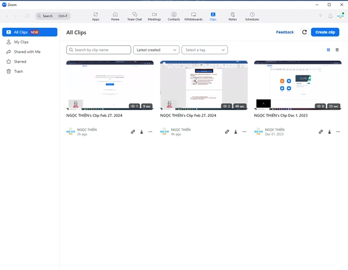Click the Search by clip name field

pyautogui.click(x=98, y=50)
